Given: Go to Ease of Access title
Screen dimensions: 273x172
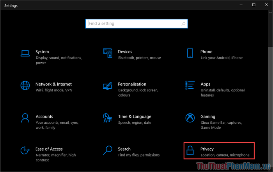Looking at the screenshot, I should tap(49, 149).
